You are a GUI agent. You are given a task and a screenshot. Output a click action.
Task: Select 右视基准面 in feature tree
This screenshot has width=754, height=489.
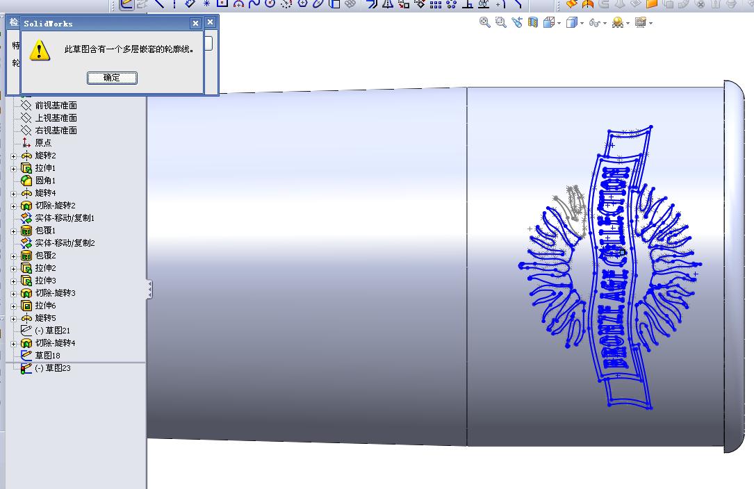pos(56,131)
